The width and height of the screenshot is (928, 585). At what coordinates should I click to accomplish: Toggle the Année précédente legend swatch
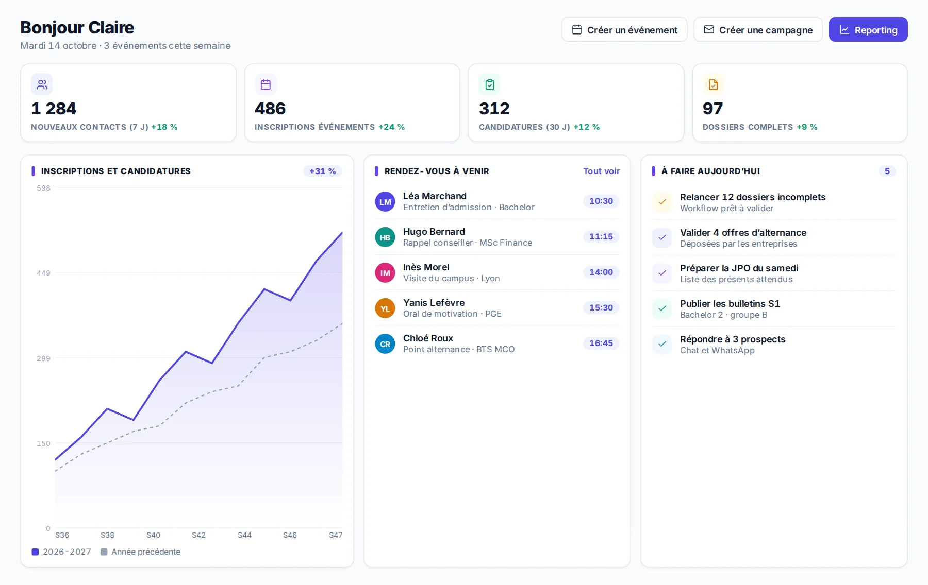pos(104,552)
